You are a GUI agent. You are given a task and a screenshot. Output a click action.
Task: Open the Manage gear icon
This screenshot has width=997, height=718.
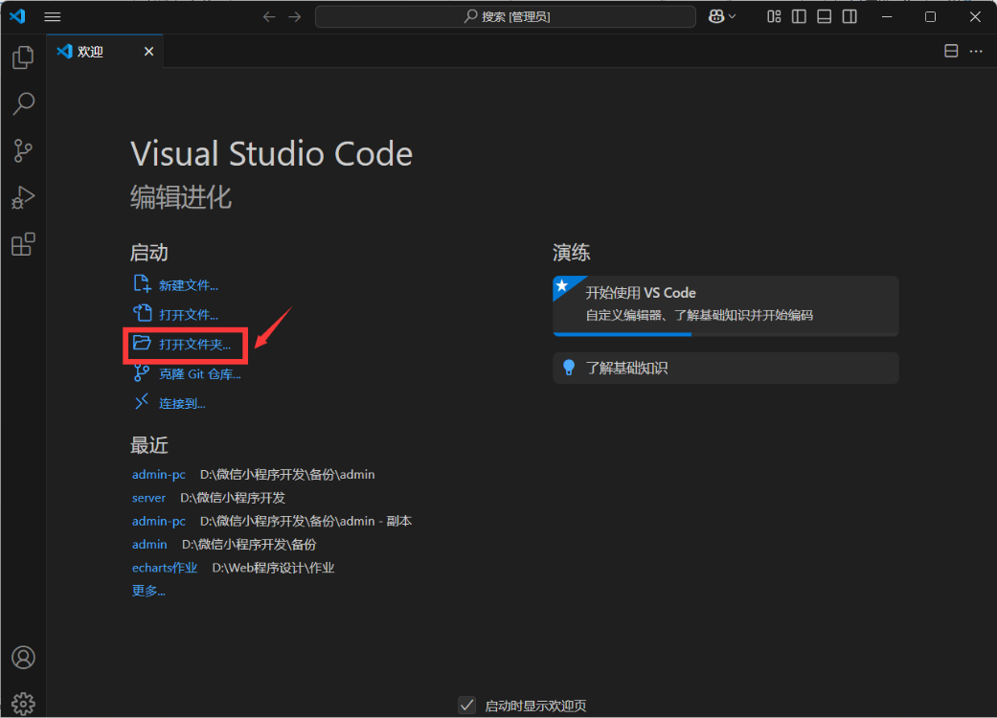pos(23,704)
